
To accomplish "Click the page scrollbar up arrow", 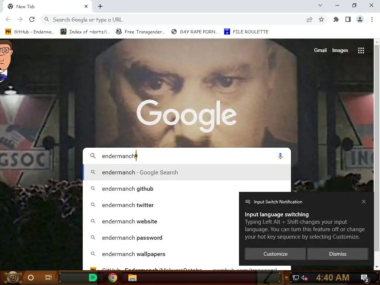I will point(377,42).
